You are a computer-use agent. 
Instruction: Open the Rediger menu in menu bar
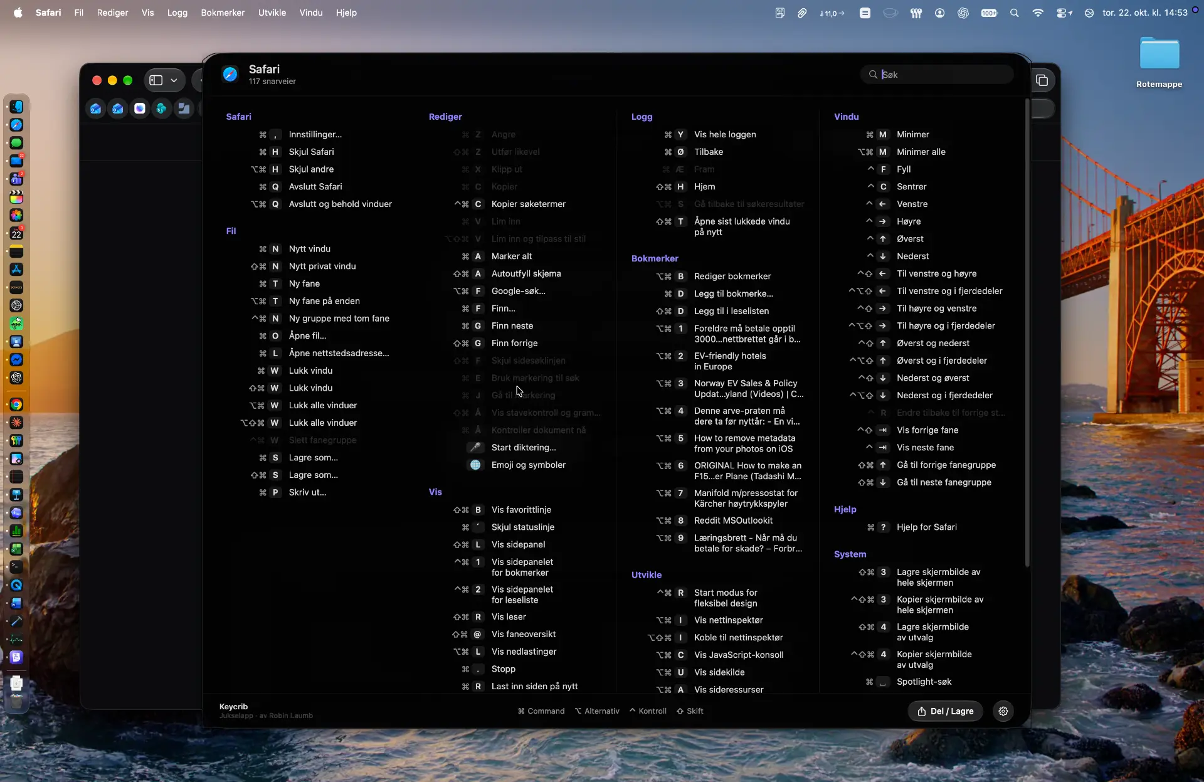pos(112,13)
